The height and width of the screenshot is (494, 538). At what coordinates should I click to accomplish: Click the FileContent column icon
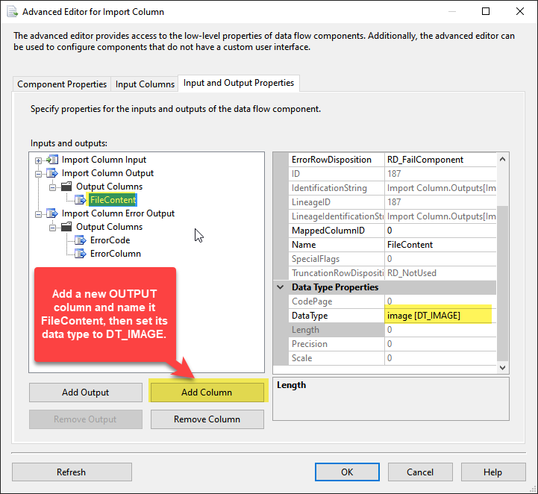coord(80,200)
